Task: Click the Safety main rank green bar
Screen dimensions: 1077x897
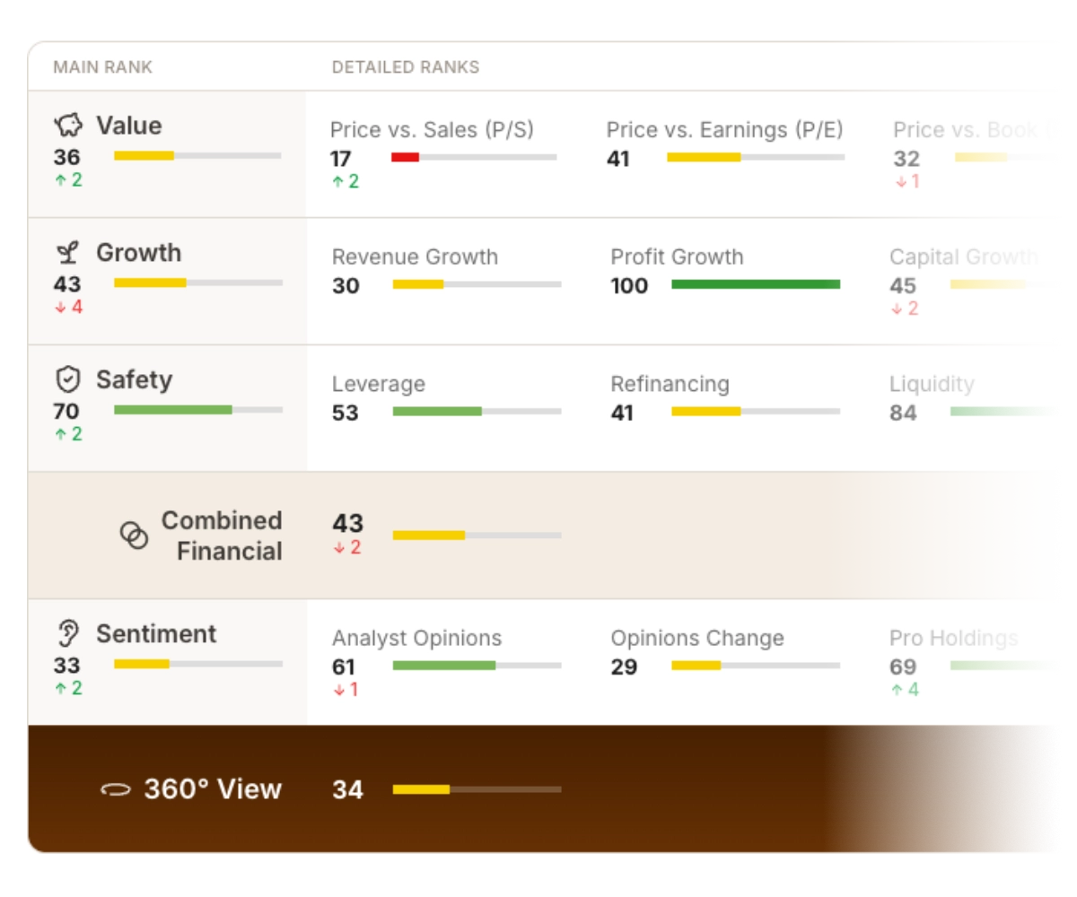Action: click(x=173, y=409)
